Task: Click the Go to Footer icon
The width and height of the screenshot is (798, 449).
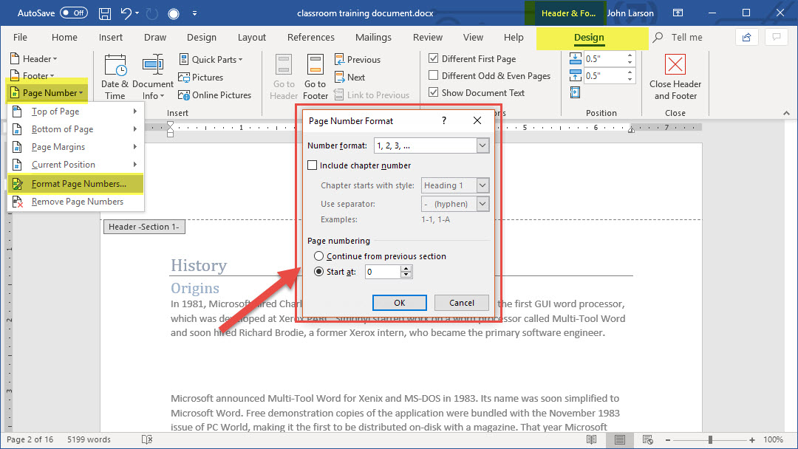Action: (316, 76)
